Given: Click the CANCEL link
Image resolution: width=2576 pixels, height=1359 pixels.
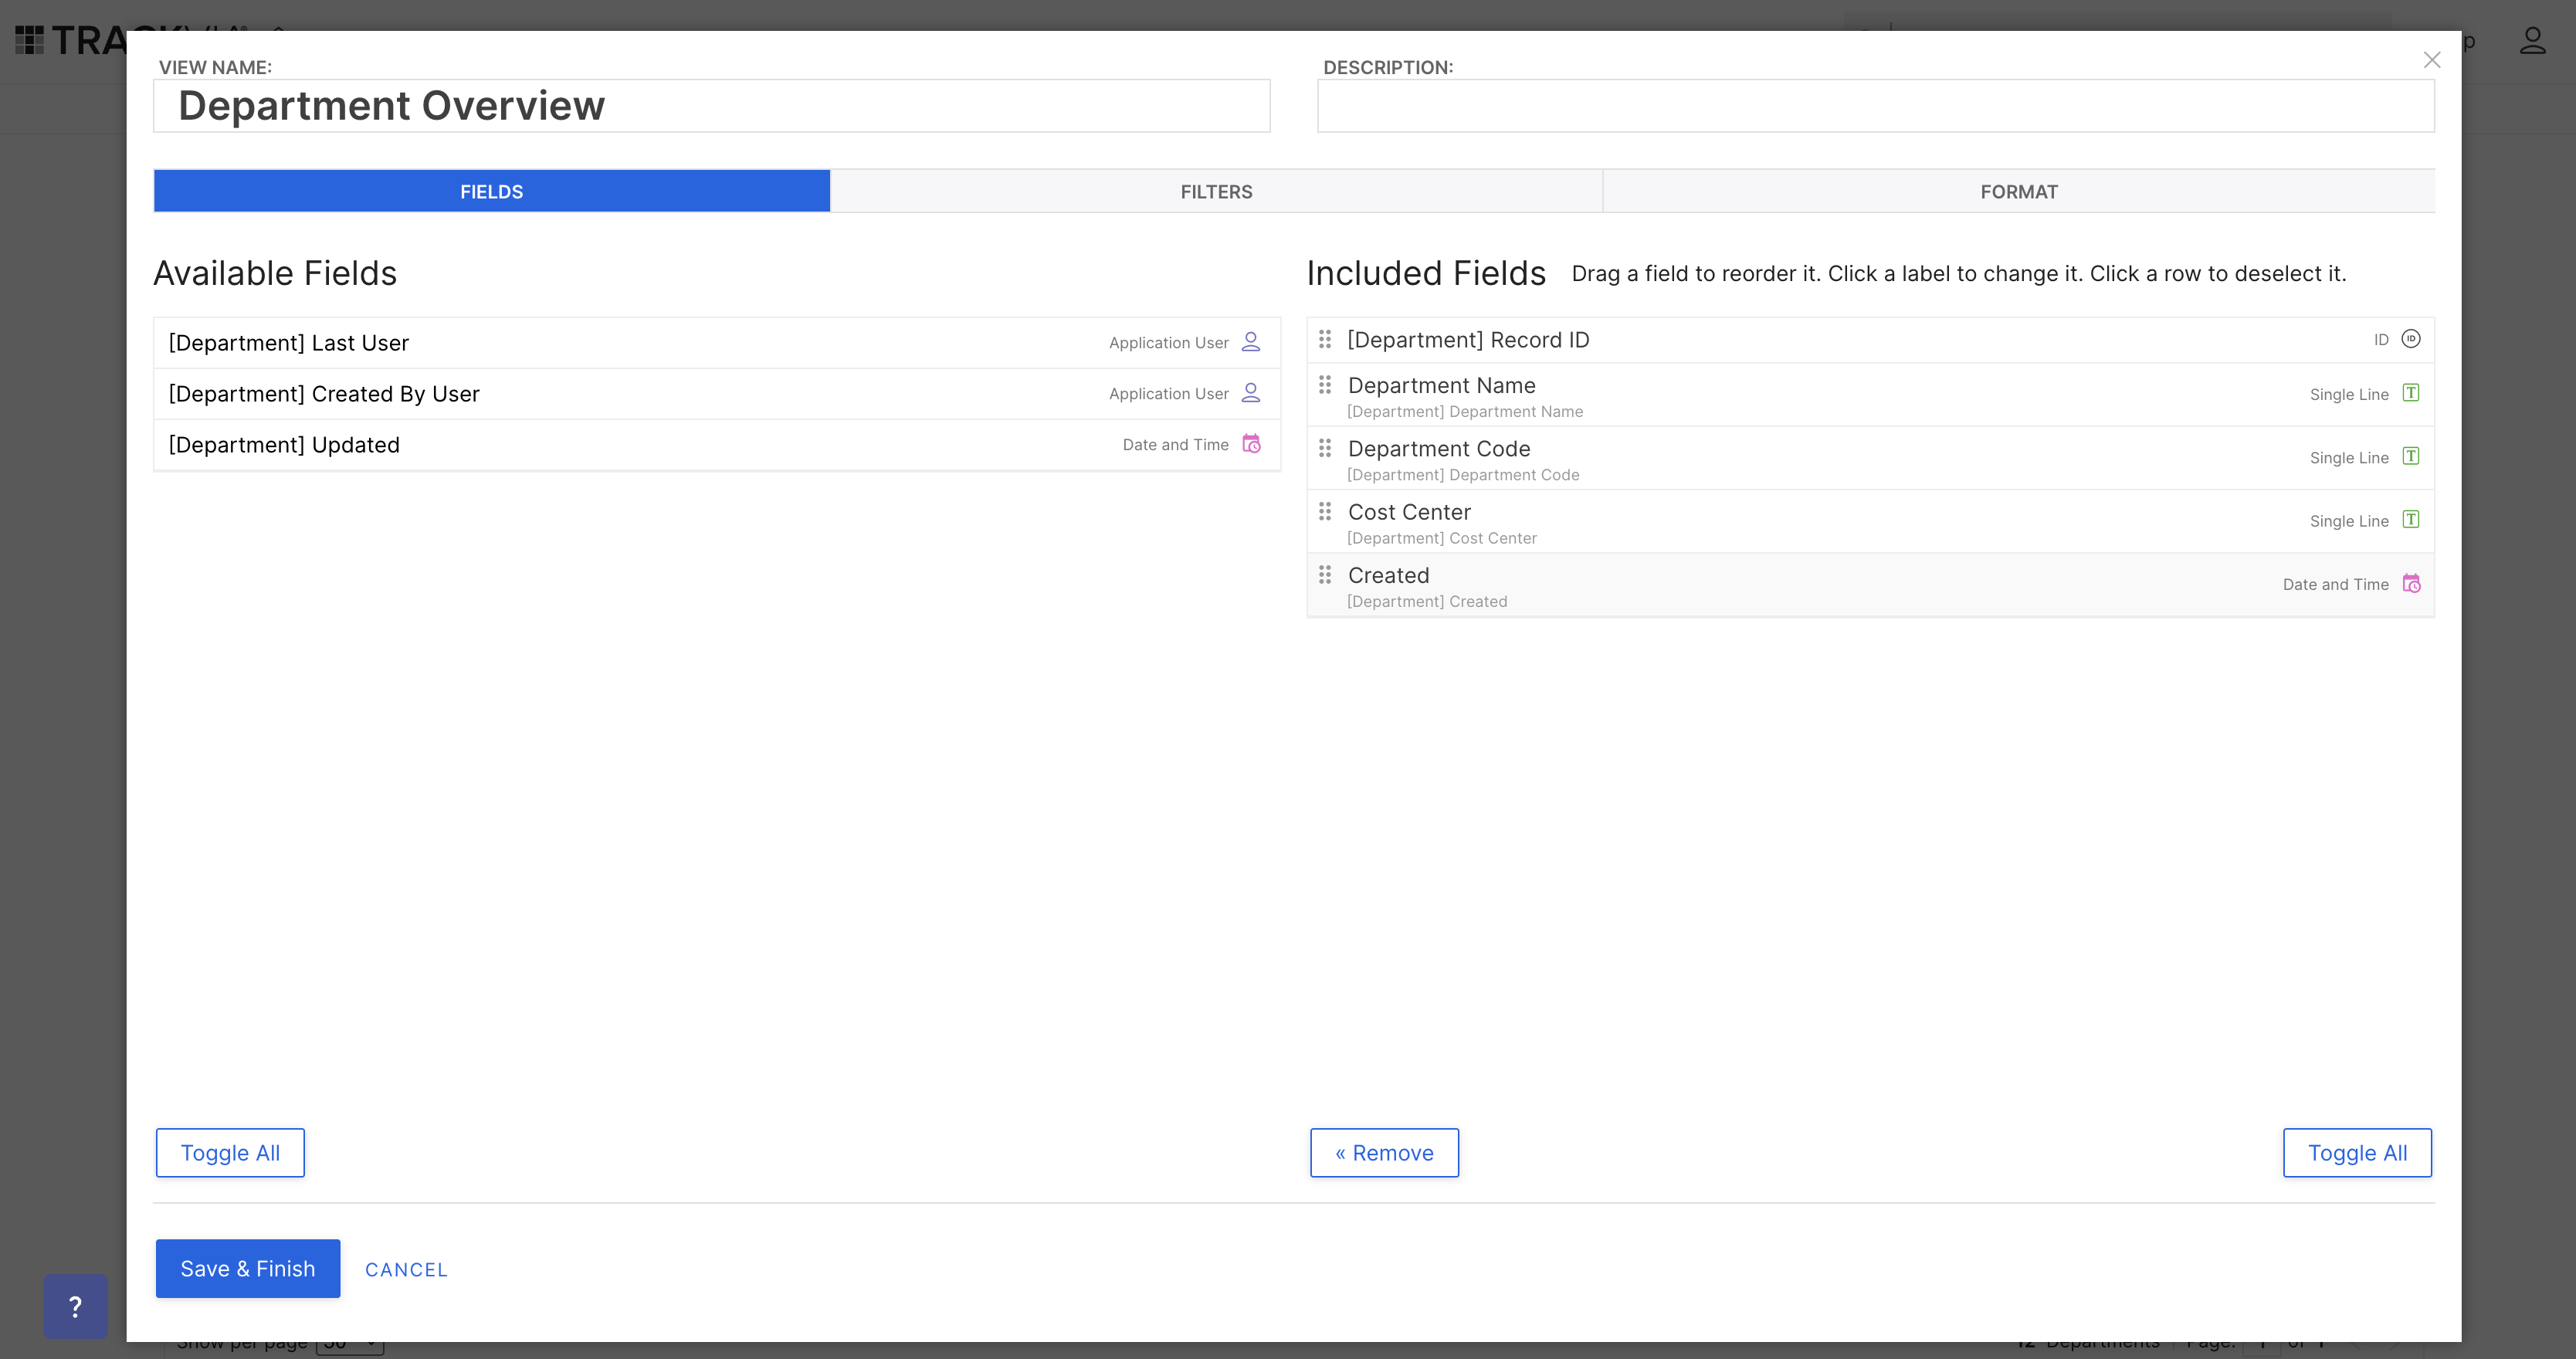Looking at the screenshot, I should (406, 1269).
